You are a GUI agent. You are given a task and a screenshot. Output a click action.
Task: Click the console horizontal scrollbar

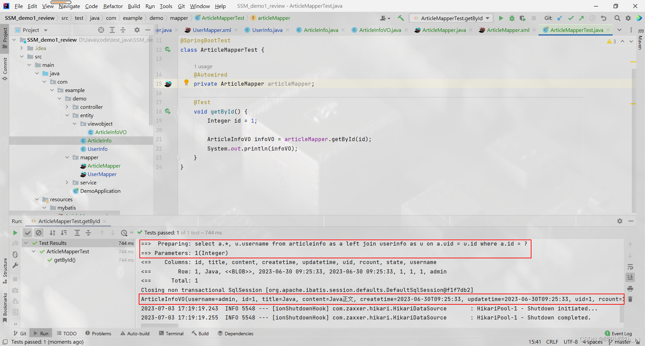click(160, 326)
